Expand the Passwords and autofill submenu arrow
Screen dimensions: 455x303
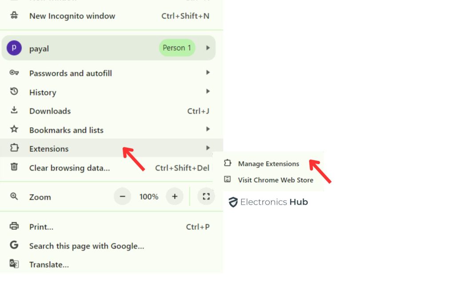(x=208, y=73)
